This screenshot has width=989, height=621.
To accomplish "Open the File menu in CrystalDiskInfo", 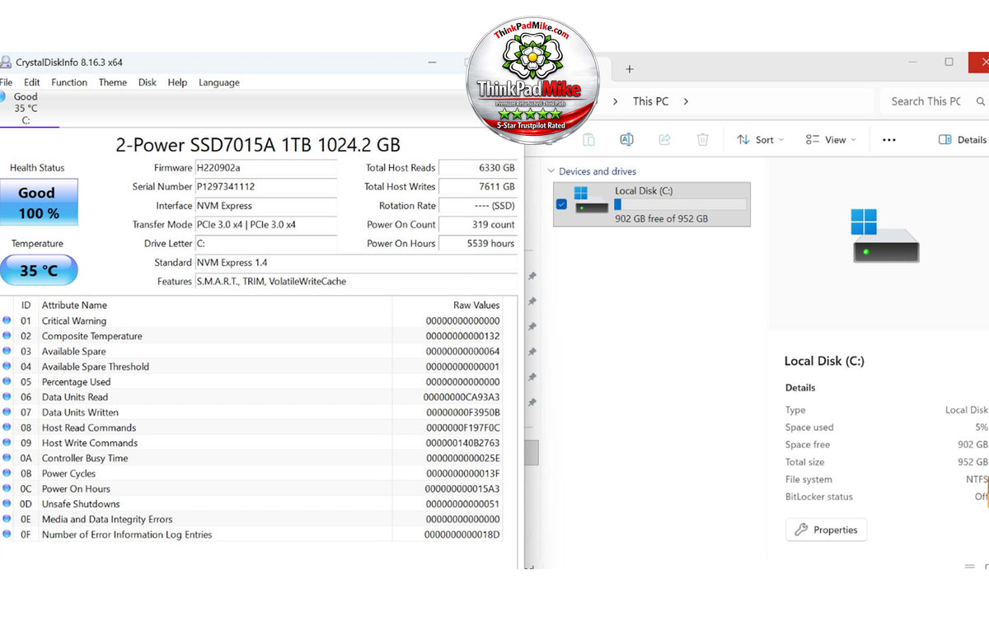I will click(7, 82).
